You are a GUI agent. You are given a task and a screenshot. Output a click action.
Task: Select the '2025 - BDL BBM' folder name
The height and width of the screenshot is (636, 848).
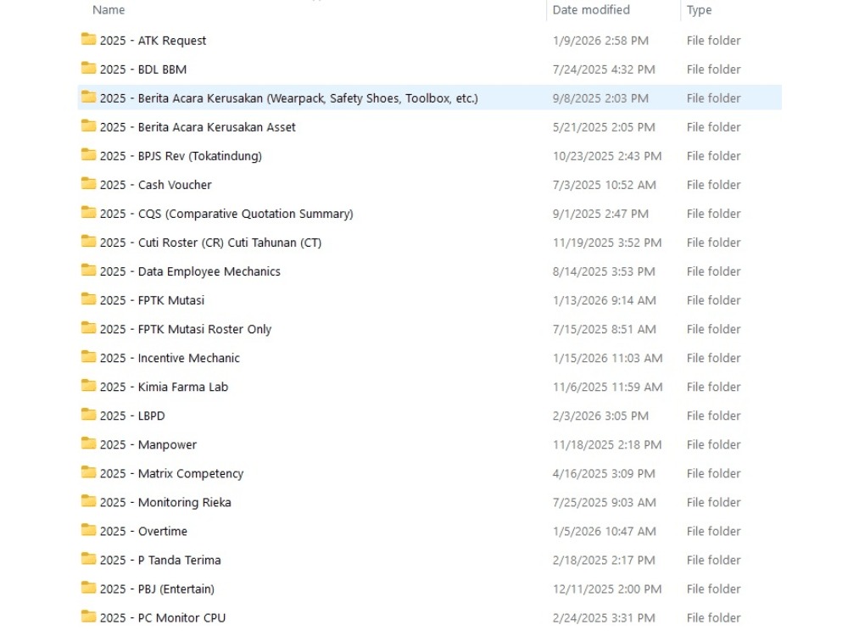(143, 70)
